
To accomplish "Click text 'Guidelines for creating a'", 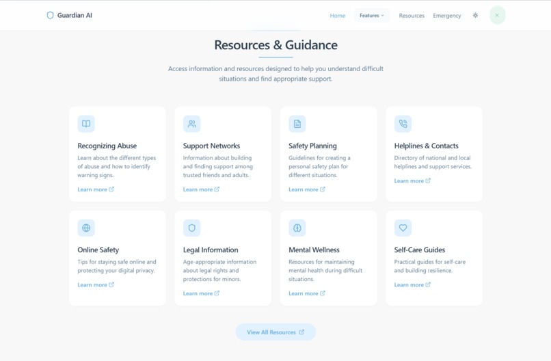I will coord(319,158).
